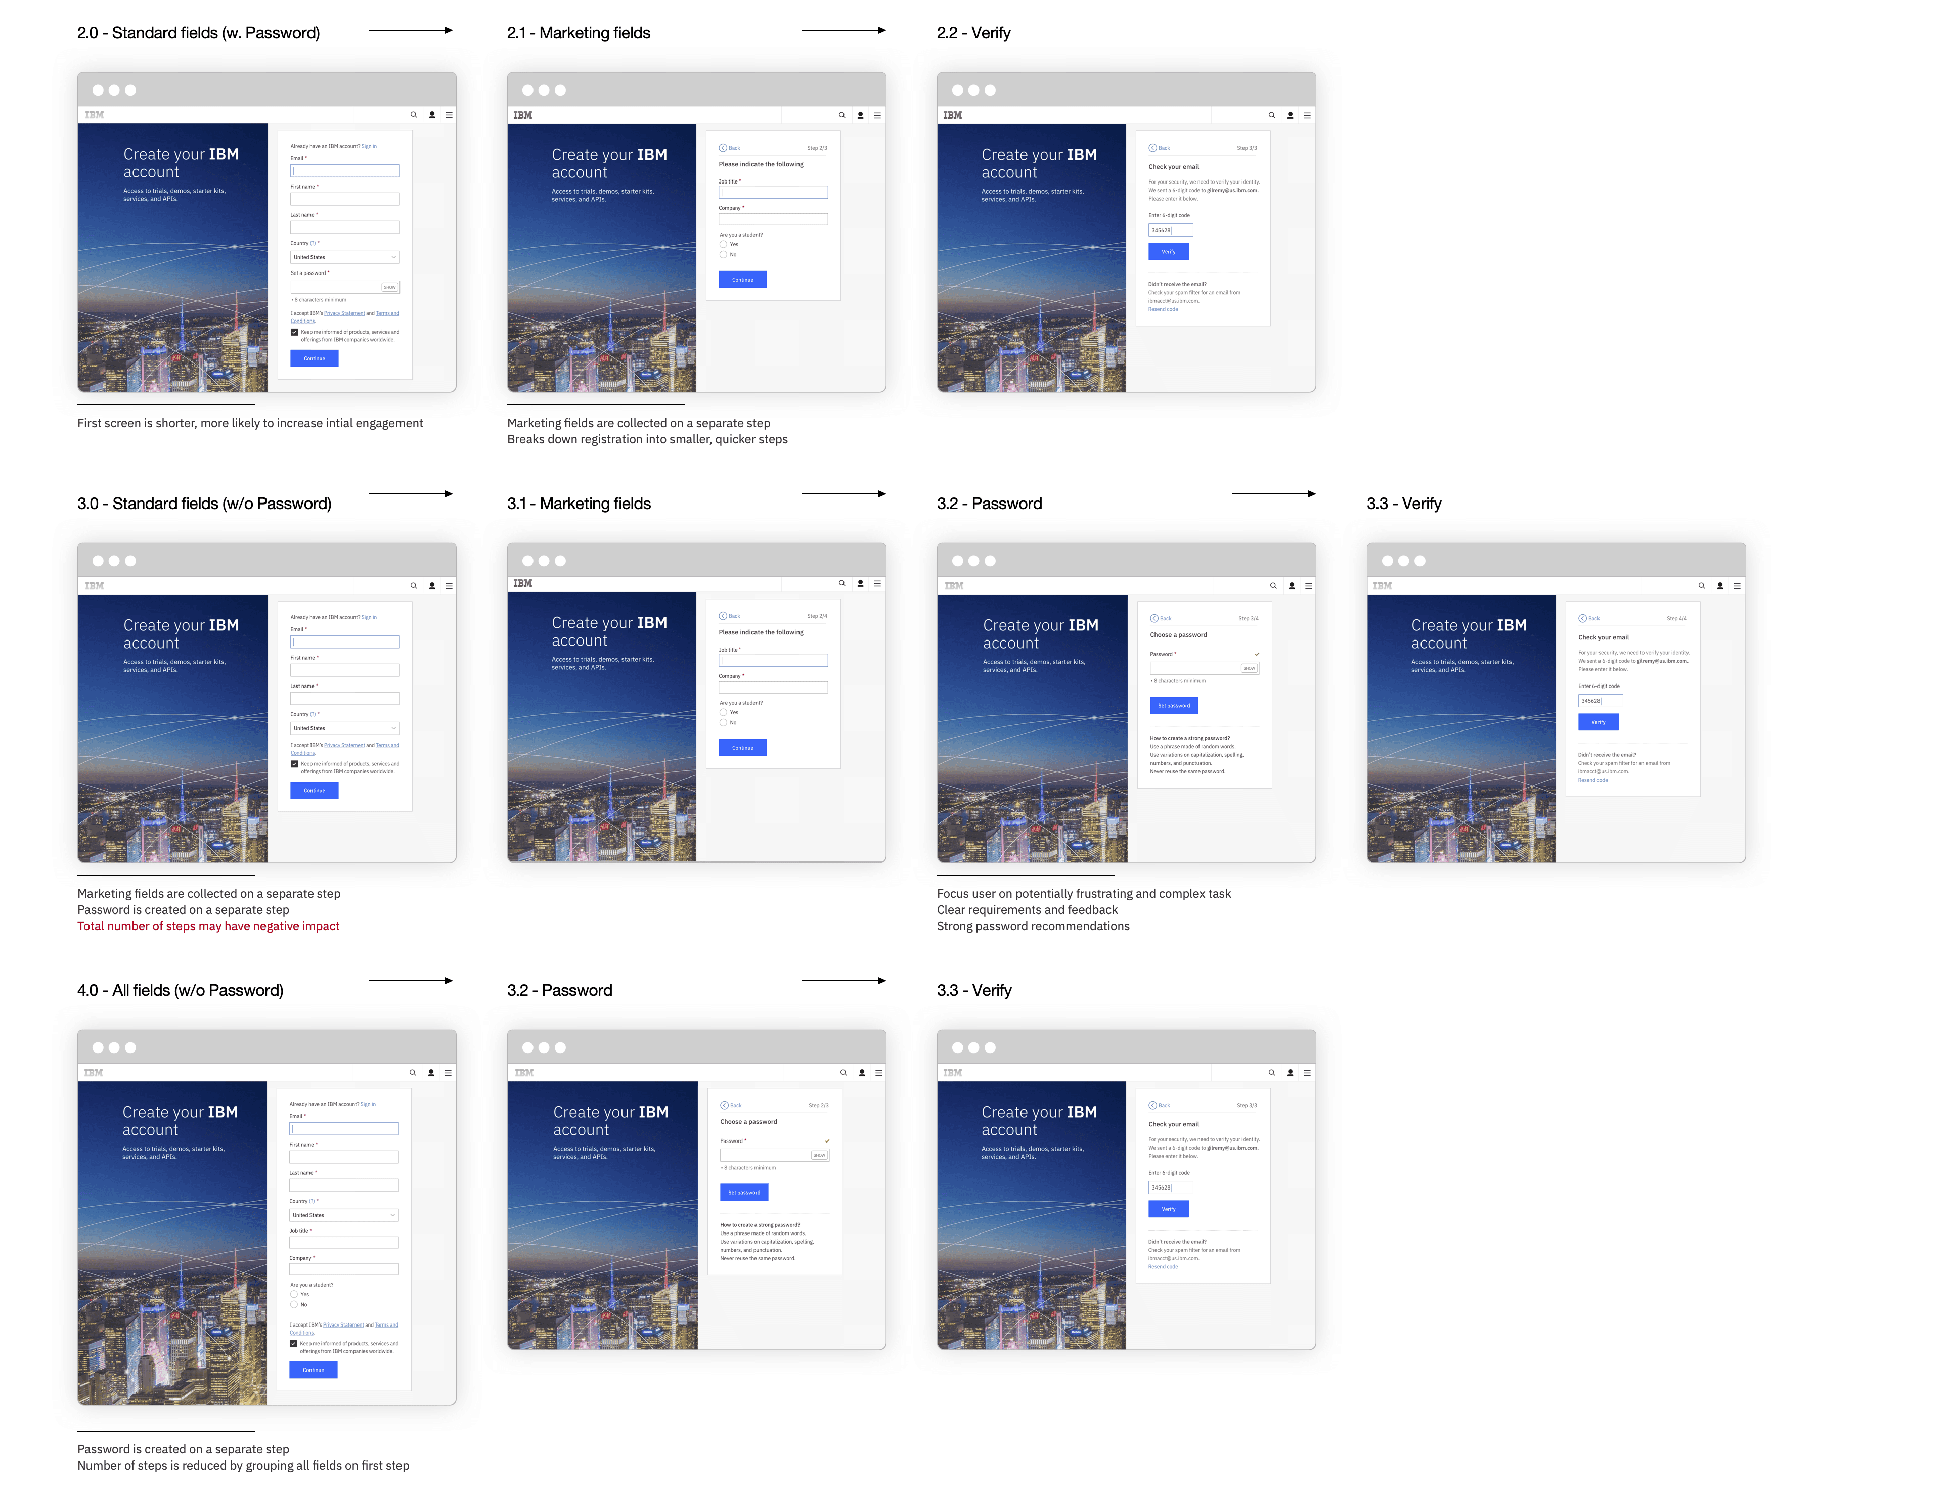Click search icon in 4.0 All fields screen
1954x1508 pixels.
point(413,1072)
